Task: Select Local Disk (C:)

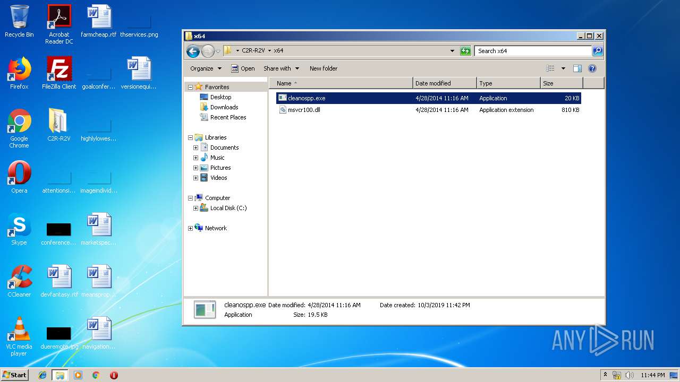Action: (228, 208)
